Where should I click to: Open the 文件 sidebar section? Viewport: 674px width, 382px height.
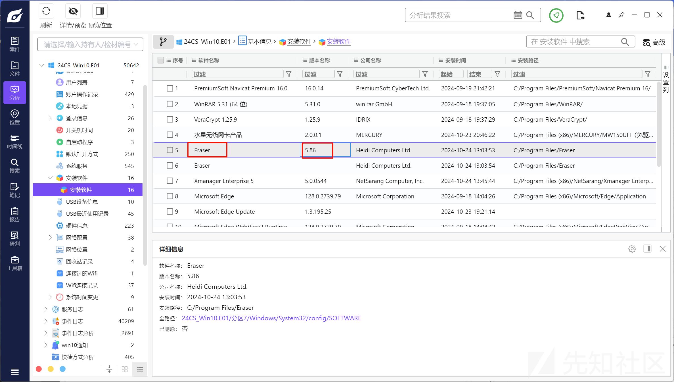coord(14,68)
